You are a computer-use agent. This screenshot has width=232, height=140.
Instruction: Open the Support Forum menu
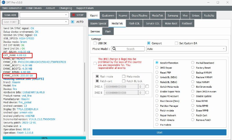coord(85,8)
